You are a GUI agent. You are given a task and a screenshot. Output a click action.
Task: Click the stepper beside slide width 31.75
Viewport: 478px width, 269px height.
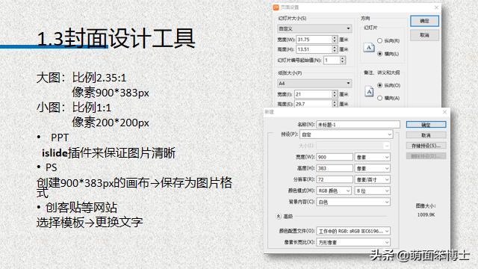(x=335, y=40)
